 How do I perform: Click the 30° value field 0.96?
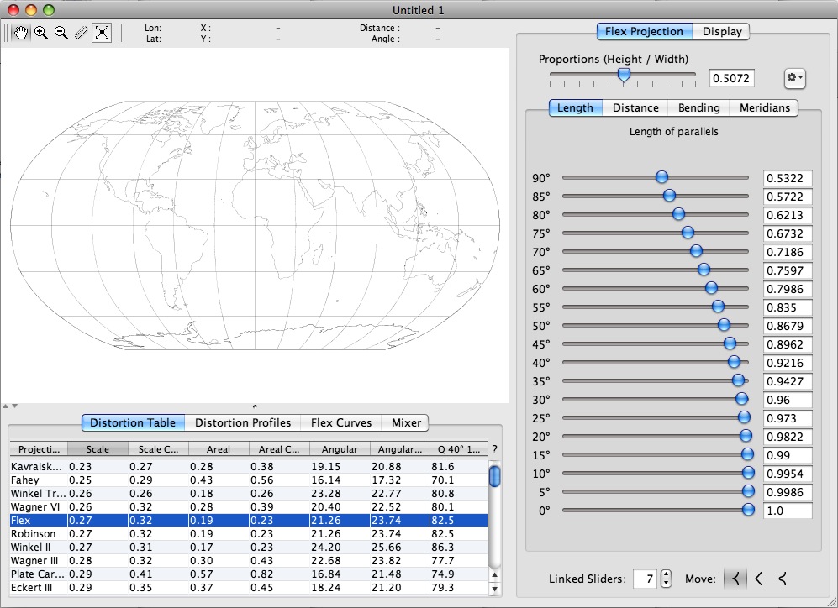(788, 400)
